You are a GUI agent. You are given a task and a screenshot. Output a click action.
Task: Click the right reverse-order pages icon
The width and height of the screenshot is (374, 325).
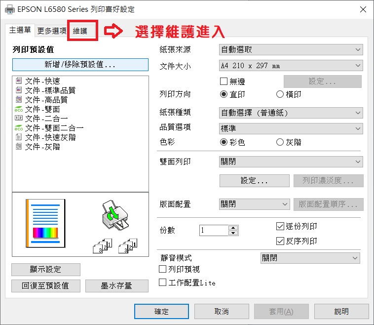pos(128,245)
